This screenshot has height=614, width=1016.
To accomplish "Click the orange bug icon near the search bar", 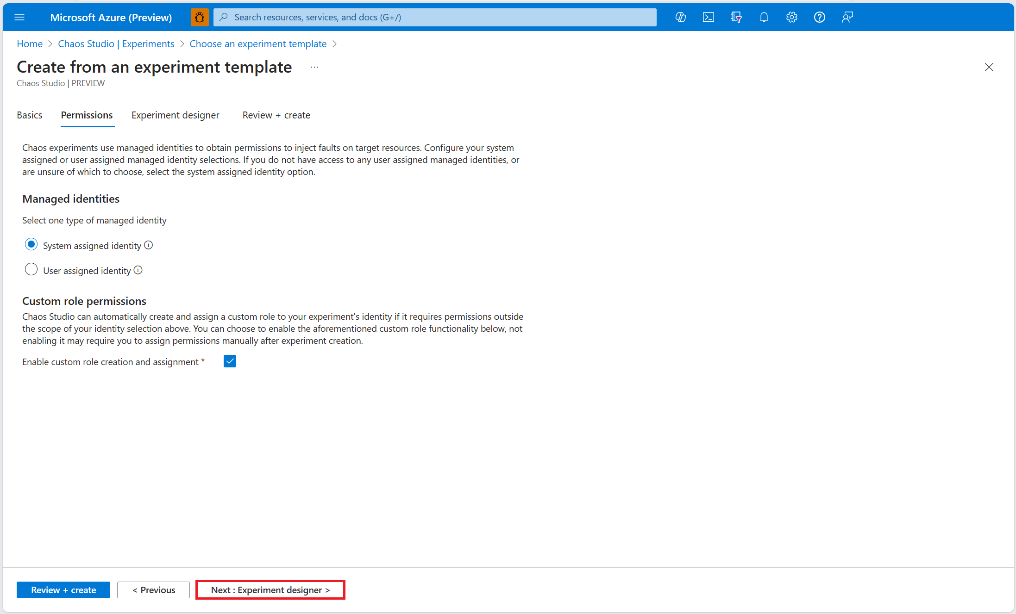I will (199, 17).
